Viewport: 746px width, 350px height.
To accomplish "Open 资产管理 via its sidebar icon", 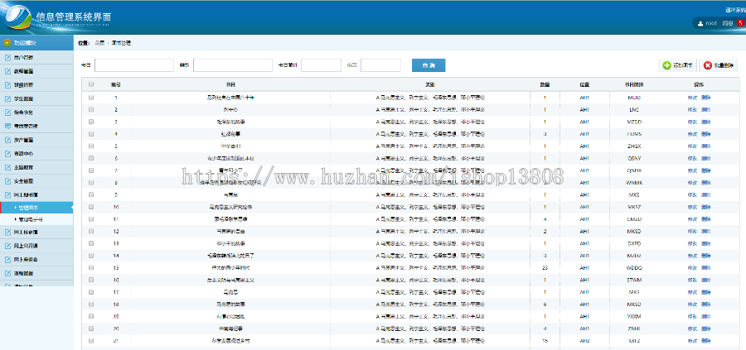I will (x=7, y=140).
